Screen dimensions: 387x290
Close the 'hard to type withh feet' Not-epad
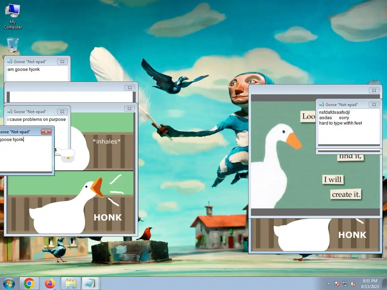coord(374,105)
